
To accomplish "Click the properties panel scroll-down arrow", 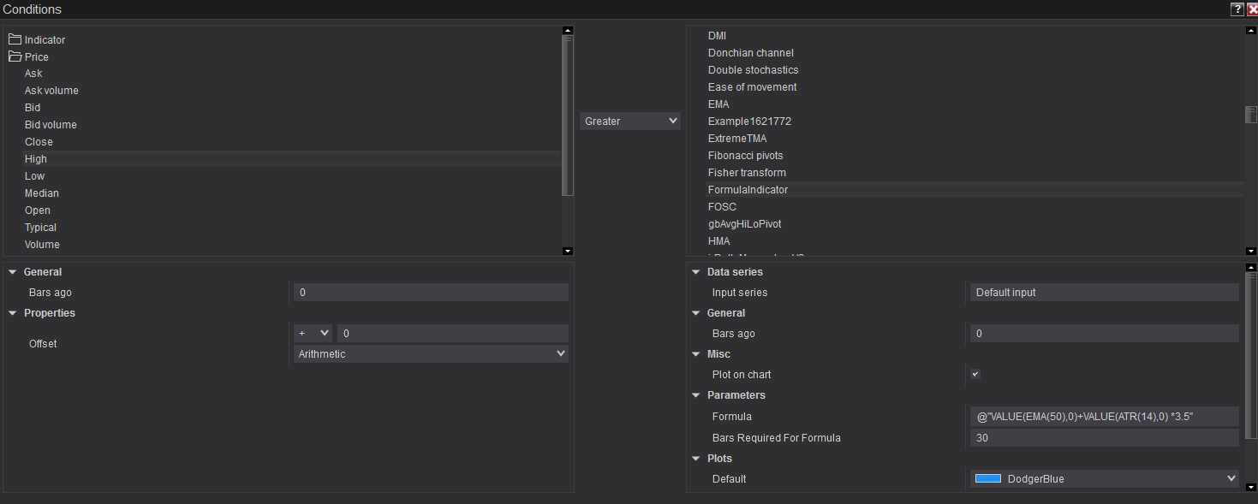I will (x=1250, y=487).
